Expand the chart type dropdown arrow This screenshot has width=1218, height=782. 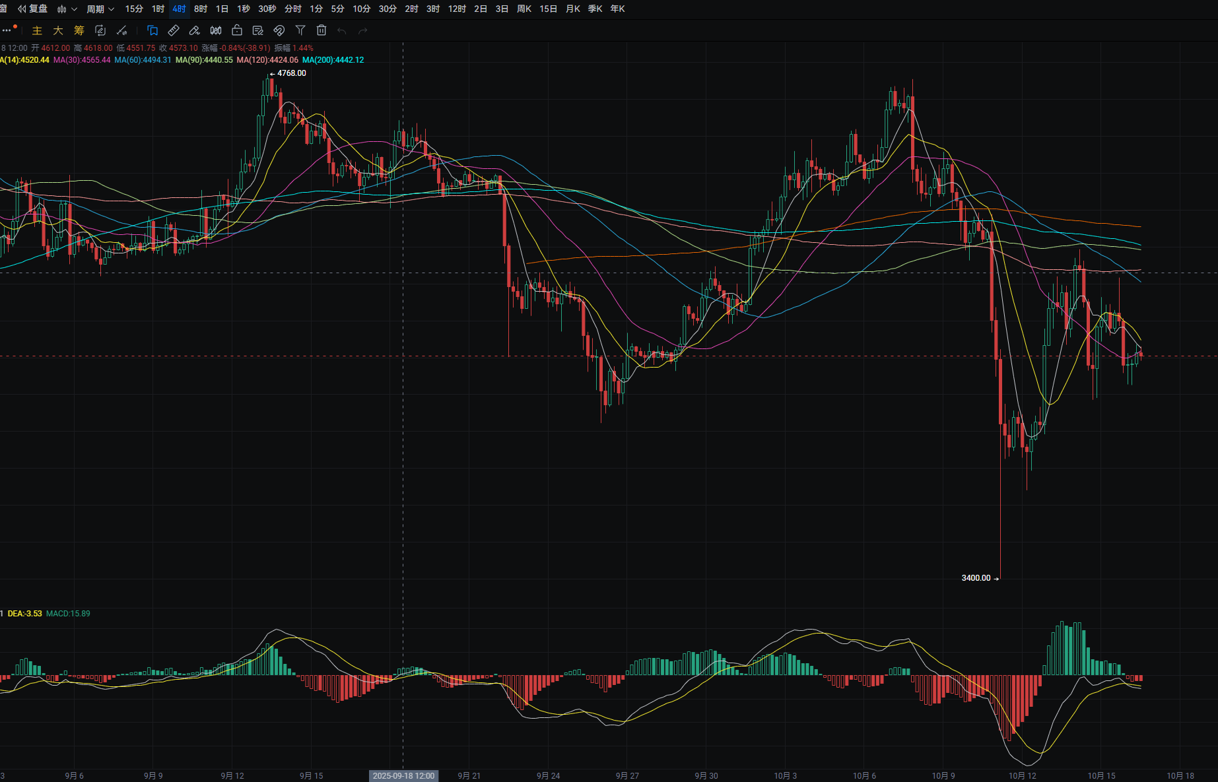(74, 9)
